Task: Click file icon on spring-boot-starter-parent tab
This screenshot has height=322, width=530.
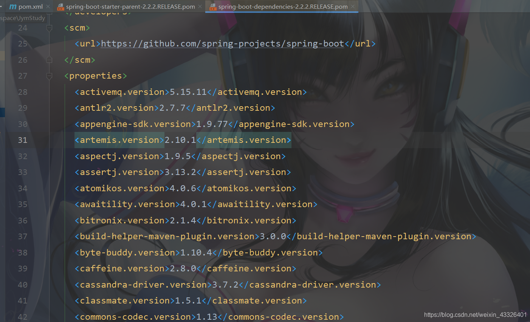Action: [60, 6]
